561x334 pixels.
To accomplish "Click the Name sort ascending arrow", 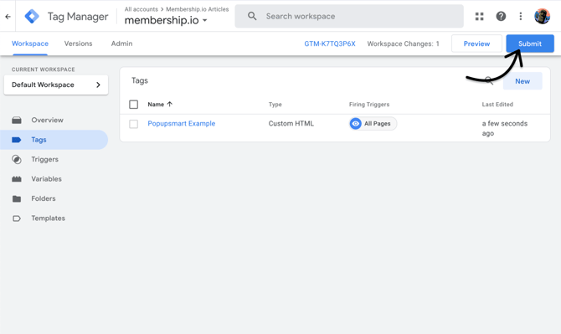I will coord(170,104).
